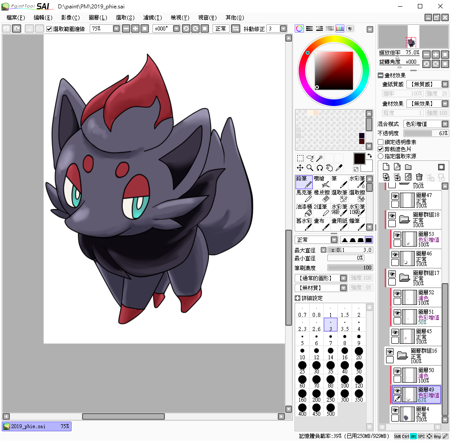Open the 混合模式 blend mode dropdown
The image size is (451, 441).
(x=445, y=124)
